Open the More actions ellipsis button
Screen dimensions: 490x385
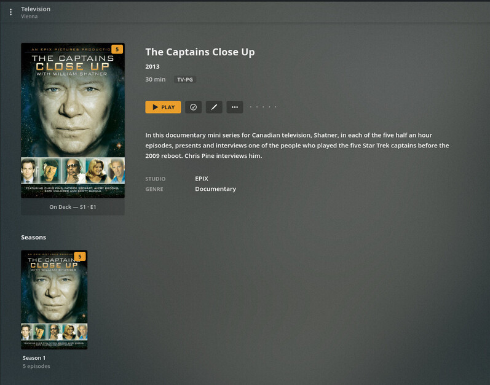tap(235, 107)
